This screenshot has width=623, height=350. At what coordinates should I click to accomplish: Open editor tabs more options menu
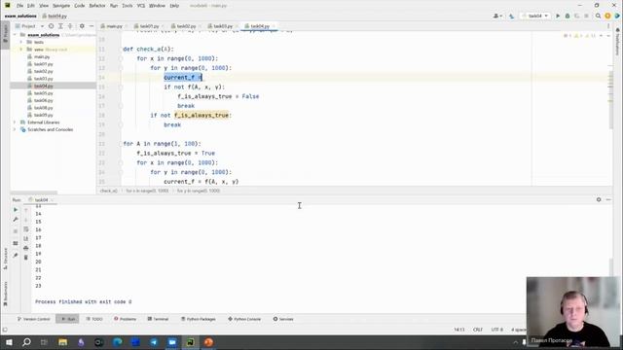608,26
